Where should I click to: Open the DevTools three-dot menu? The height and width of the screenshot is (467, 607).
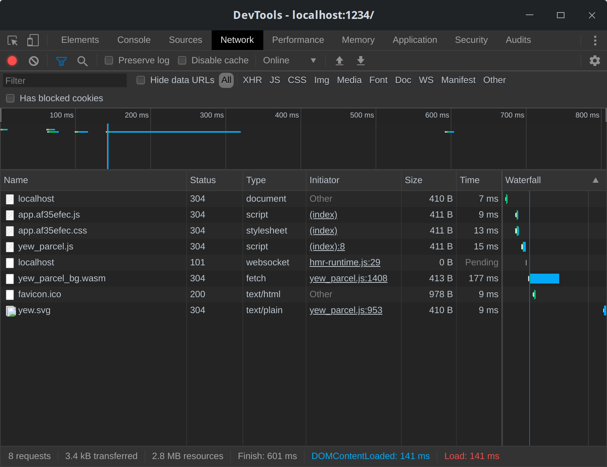[595, 40]
